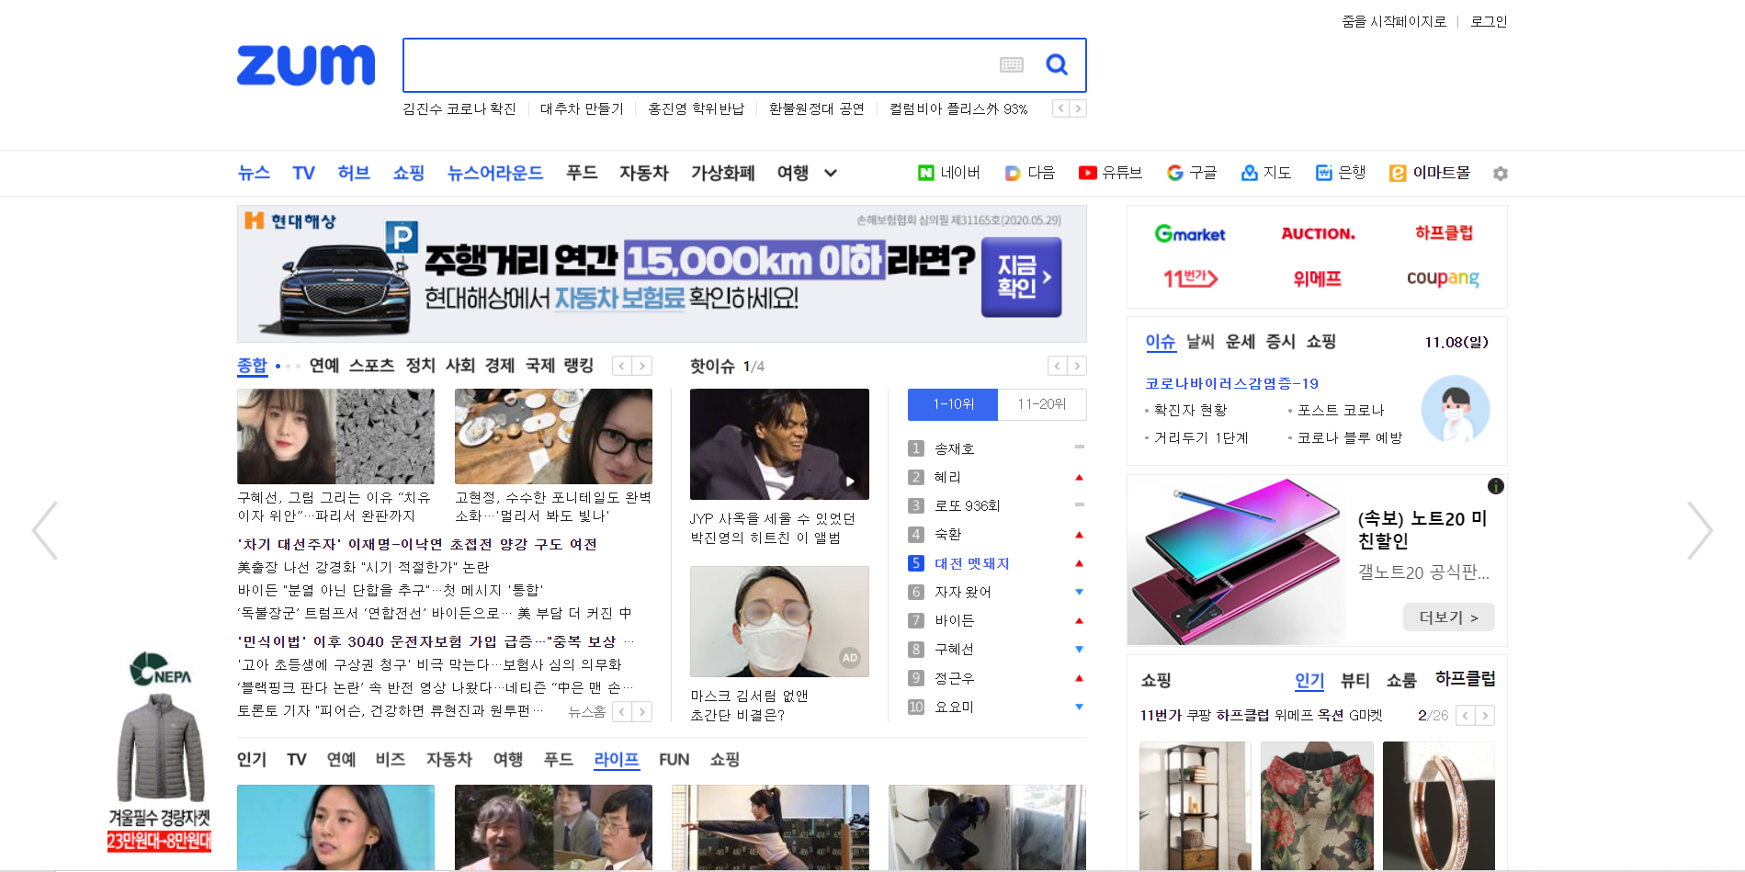The height and width of the screenshot is (872, 1745).
Task: Open the 코로나바이러스감염증-19 link
Action: click(1231, 383)
